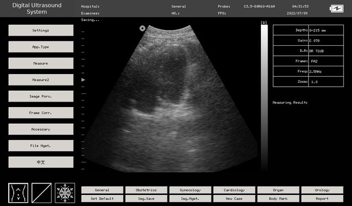Click the D.R value DR 72dB
This screenshot has height=206, width=352.
(x=317, y=51)
